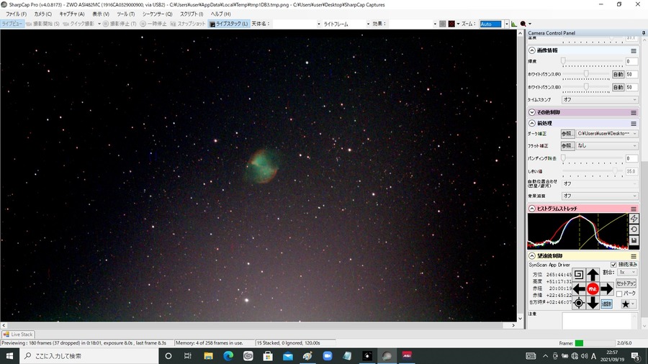Move the telescope up with arrow
The width and height of the screenshot is (648, 364).
[593, 275]
